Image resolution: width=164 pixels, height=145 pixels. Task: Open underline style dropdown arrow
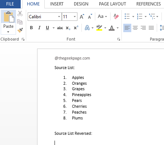coord(53,28)
